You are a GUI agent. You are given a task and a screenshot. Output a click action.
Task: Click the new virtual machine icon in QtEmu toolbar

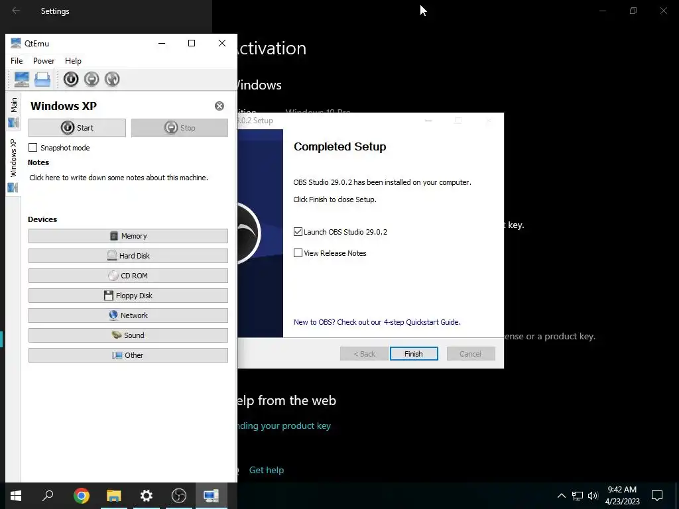tap(21, 80)
